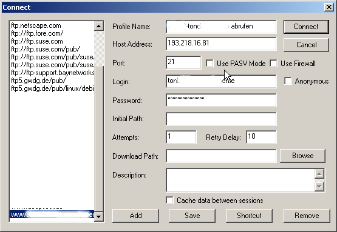This screenshot has width=337, height=232.
Task: Click Description box scroll up arrow
Action: [319, 174]
